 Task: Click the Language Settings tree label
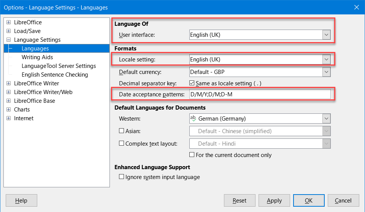pos(37,40)
